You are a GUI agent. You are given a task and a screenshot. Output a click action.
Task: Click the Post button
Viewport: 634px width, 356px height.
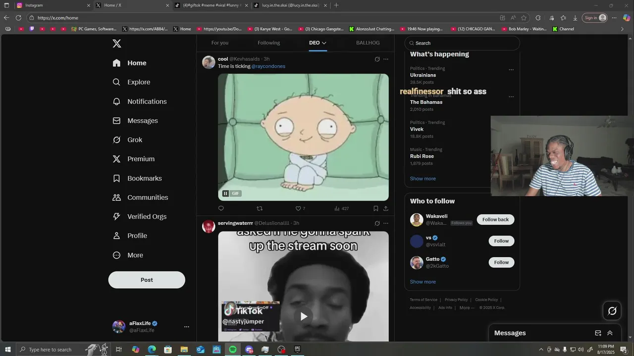[147, 280]
